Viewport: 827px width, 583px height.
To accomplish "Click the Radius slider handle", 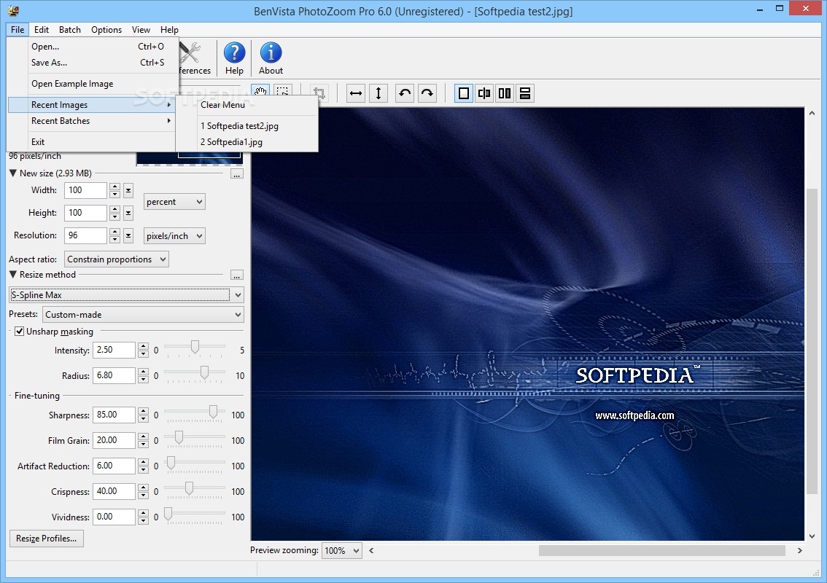I will 204,372.
